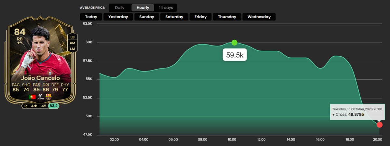Image resolution: width=390 pixels, height=146 pixels.
Task: Click the DRI 86 stat
Action: pos(45,87)
